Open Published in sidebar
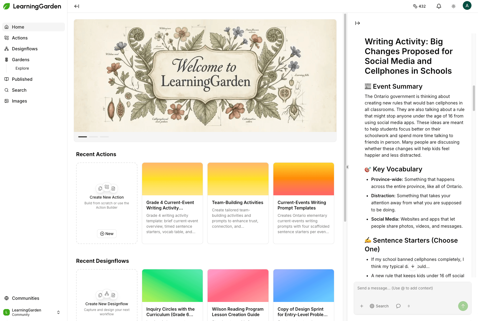 [33, 79]
